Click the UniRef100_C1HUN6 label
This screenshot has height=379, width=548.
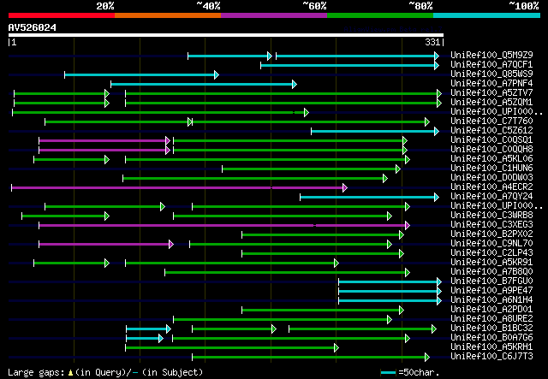tap(491, 169)
